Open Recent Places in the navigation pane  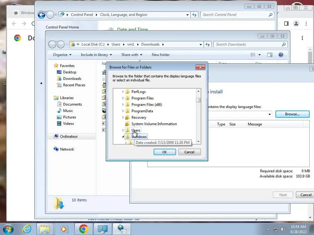[x=74, y=85]
